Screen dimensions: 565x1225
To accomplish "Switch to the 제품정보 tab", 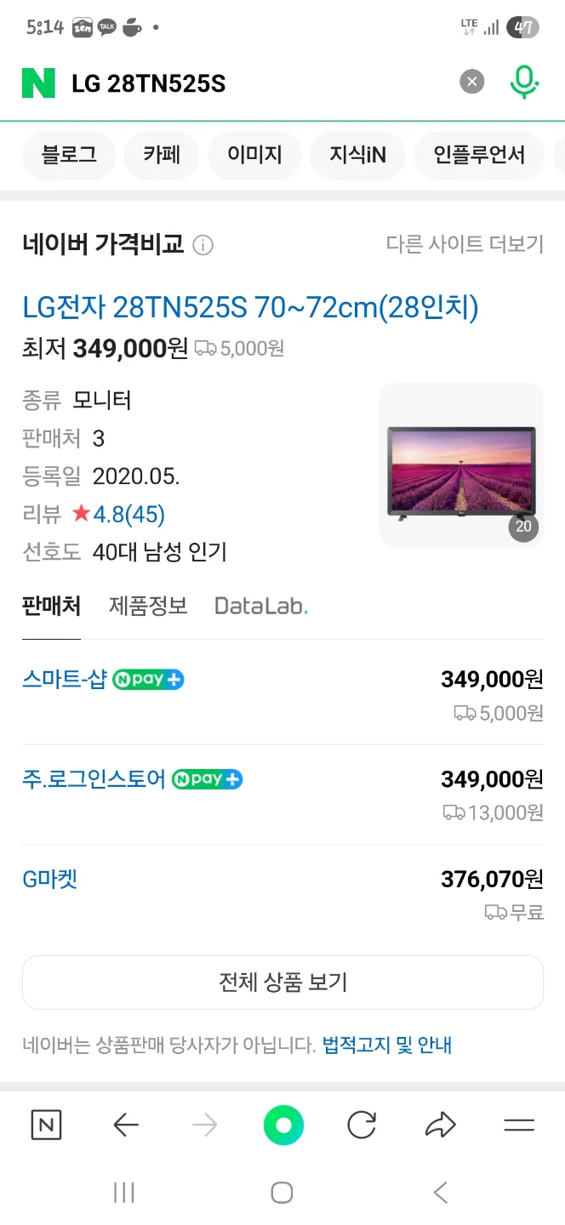I will pyautogui.click(x=148, y=606).
